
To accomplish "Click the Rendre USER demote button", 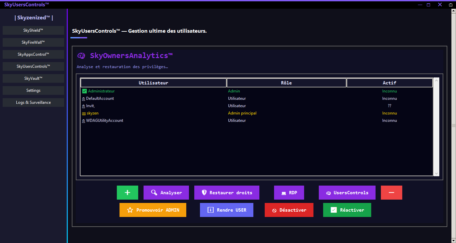I will click(227, 210).
